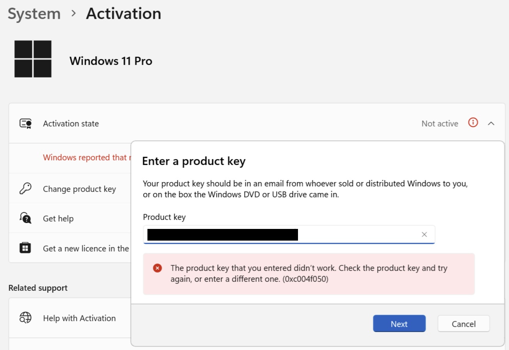The image size is (509, 350).
Task: Cancel the product key dialog
Action: coord(463,324)
